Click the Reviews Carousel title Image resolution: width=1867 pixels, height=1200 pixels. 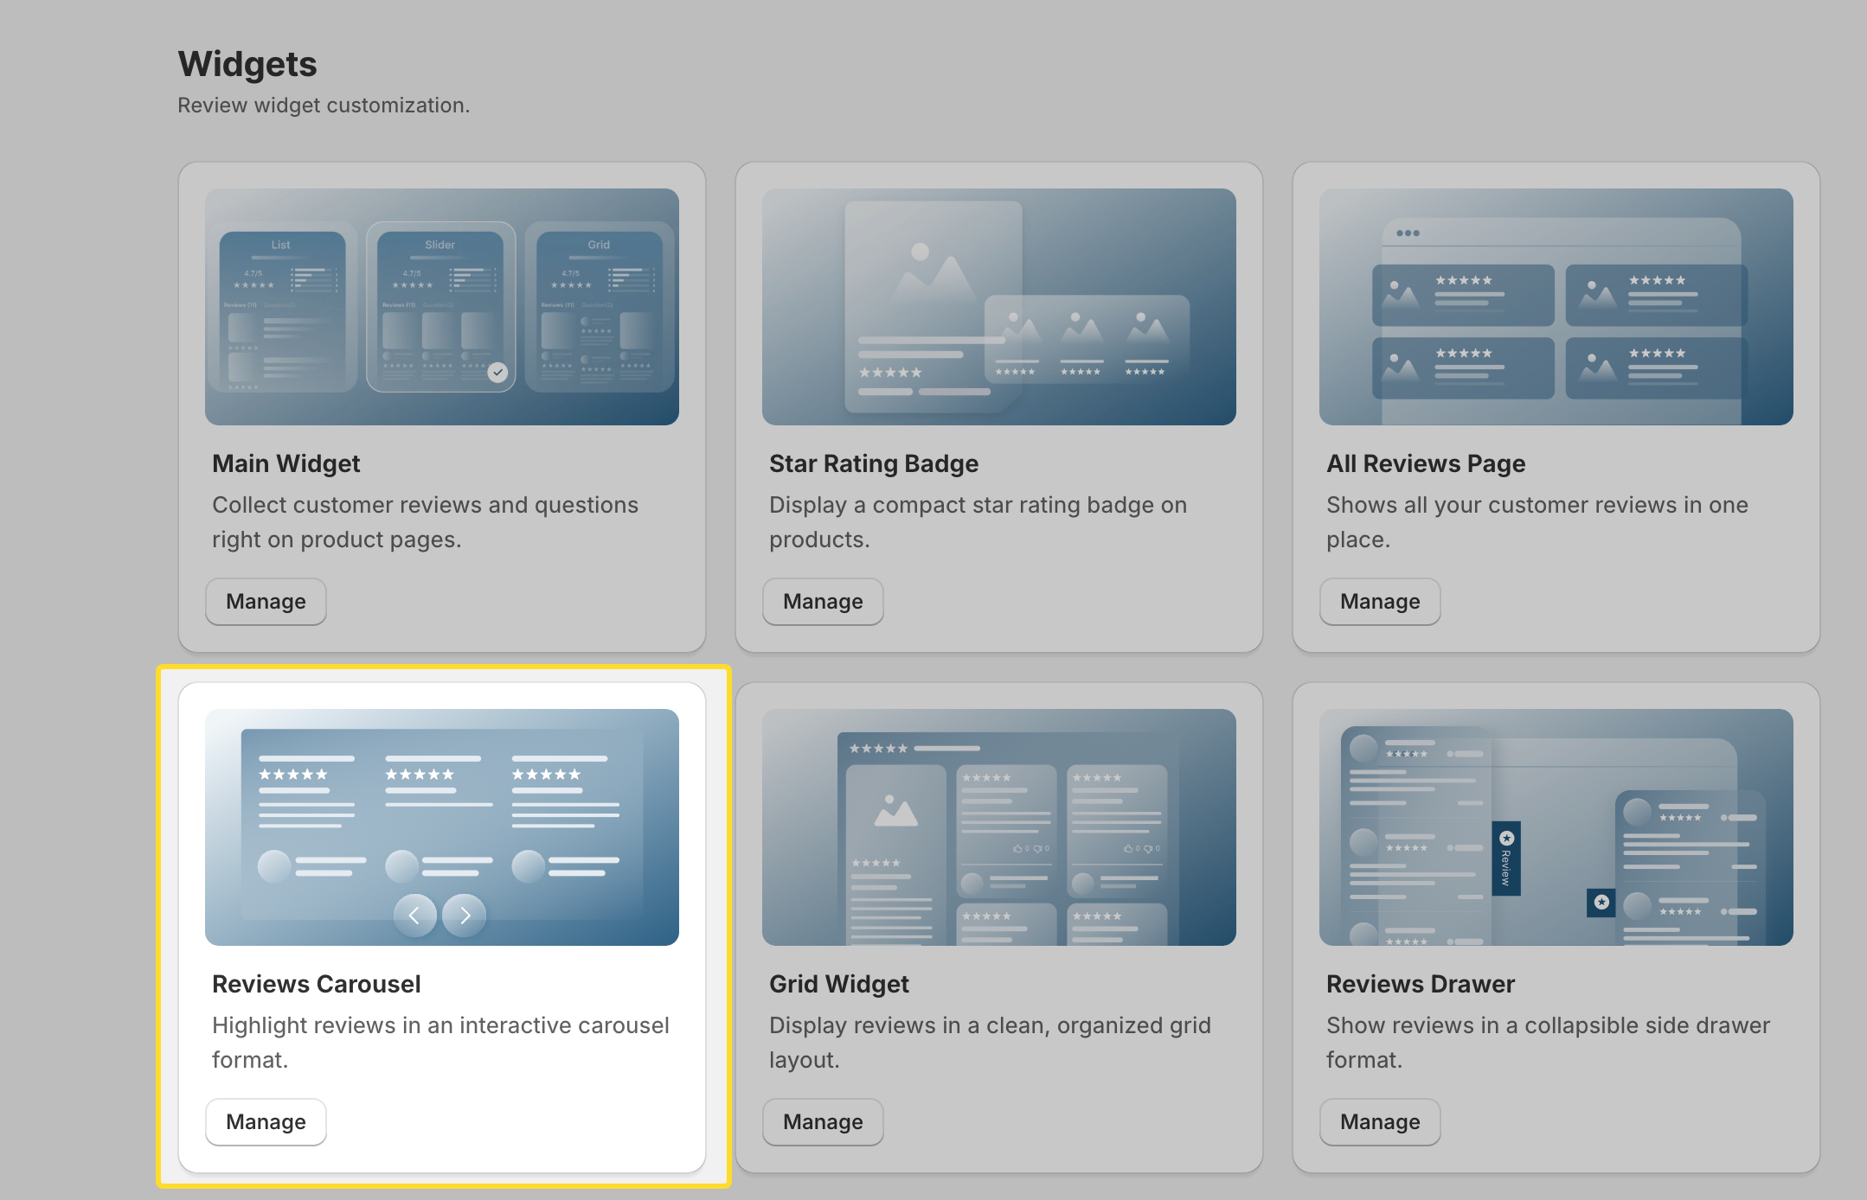pos(317,984)
